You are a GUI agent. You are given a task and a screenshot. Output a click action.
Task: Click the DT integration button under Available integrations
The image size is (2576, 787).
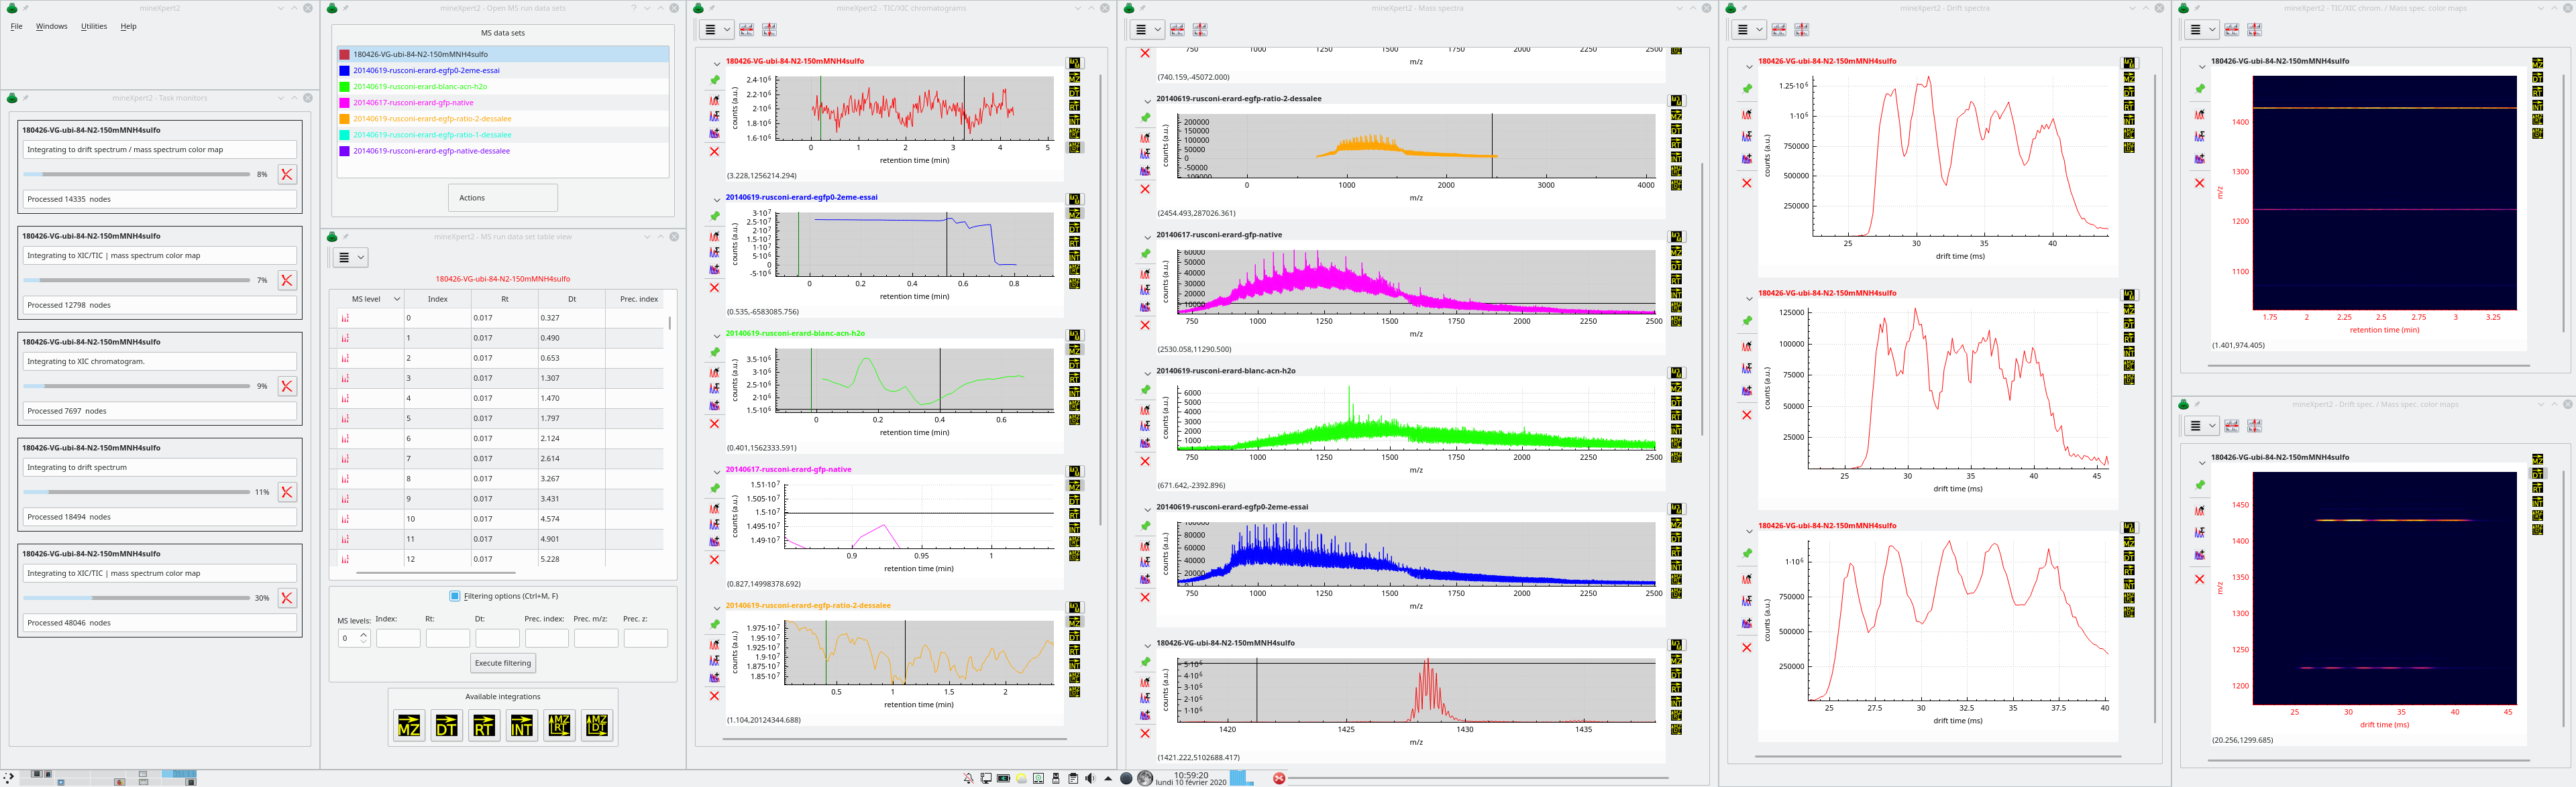[x=447, y=725]
